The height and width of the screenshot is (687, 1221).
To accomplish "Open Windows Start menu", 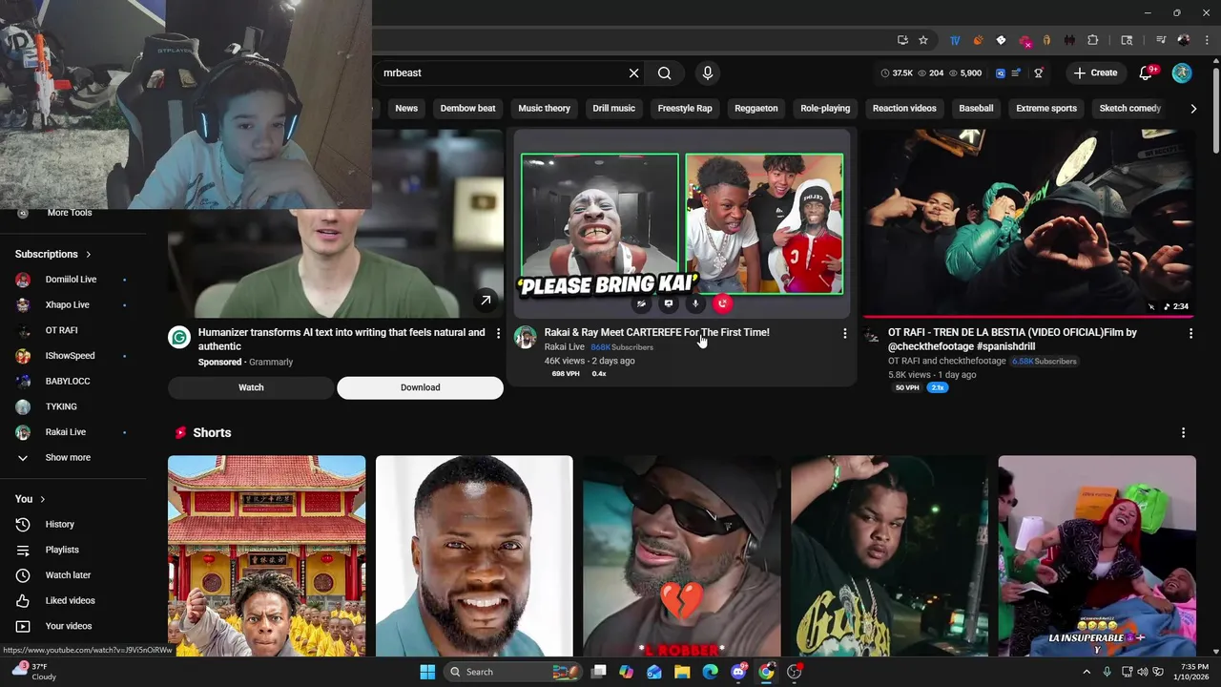I will coord(427,672).
